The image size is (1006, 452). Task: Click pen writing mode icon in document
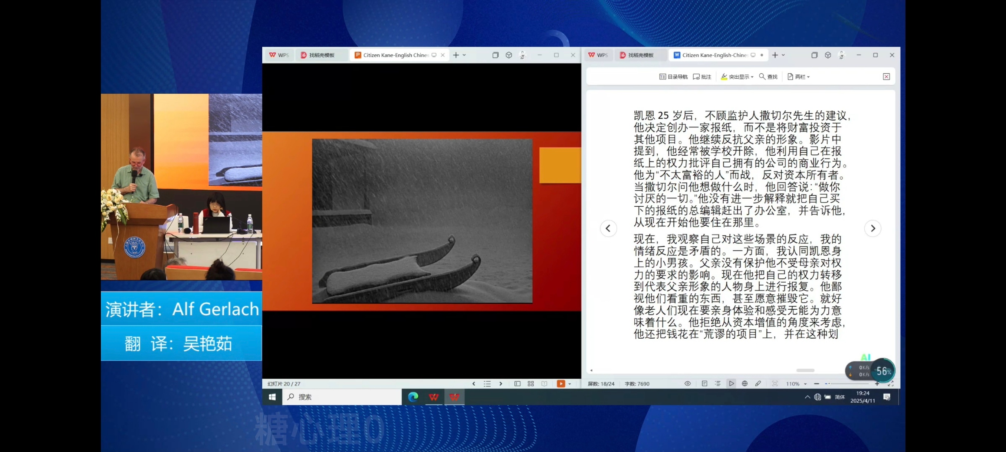[x=758, y=384]
